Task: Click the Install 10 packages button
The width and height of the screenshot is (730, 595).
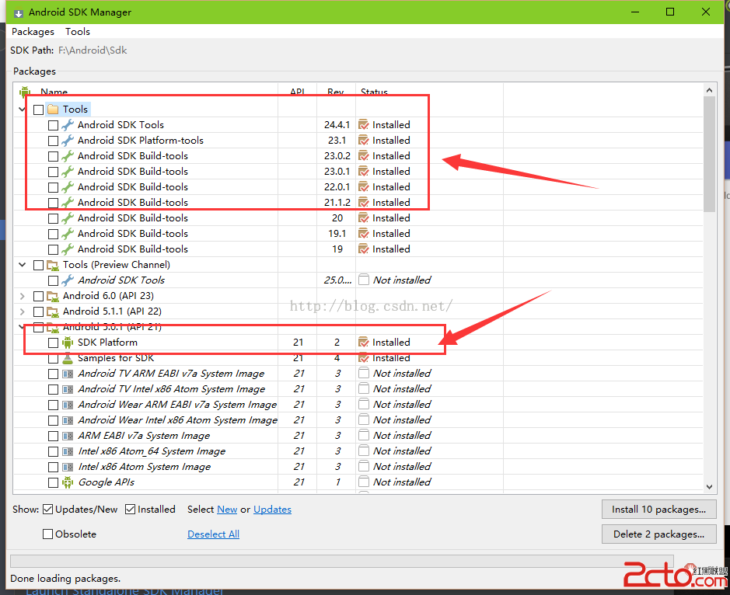Action: coord(658,510)
